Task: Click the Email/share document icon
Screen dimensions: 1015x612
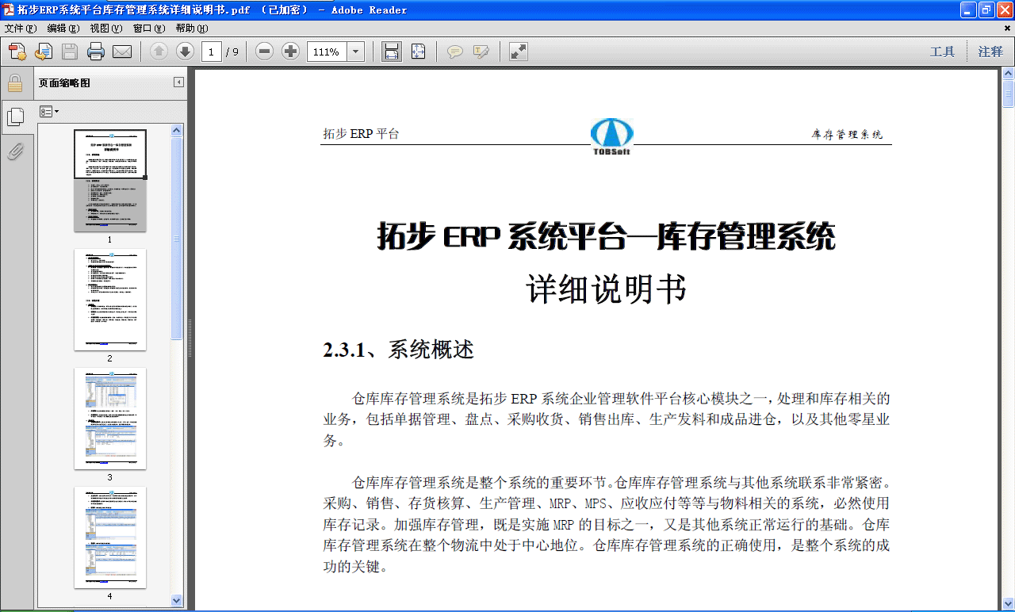Action: [x=121, y=51]
